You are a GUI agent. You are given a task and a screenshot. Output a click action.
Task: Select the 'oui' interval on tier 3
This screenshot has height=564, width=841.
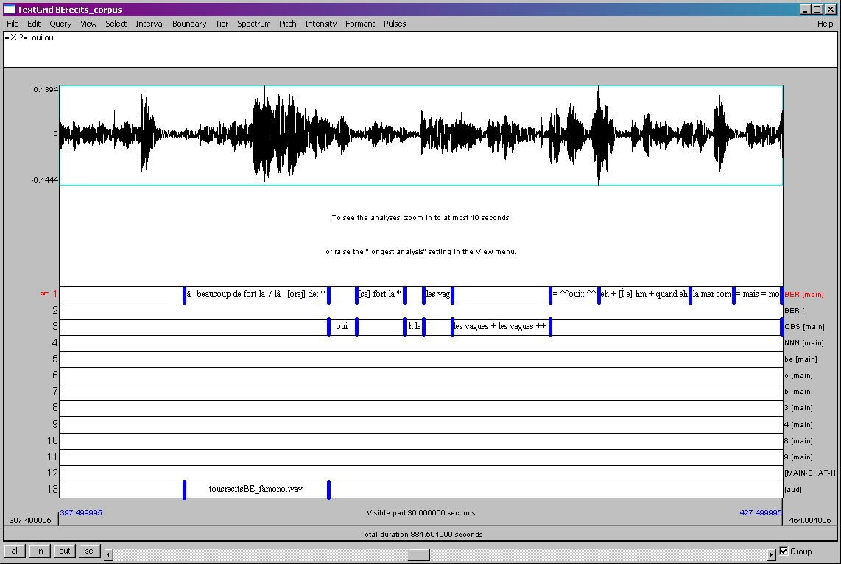[x=342, y=326]
